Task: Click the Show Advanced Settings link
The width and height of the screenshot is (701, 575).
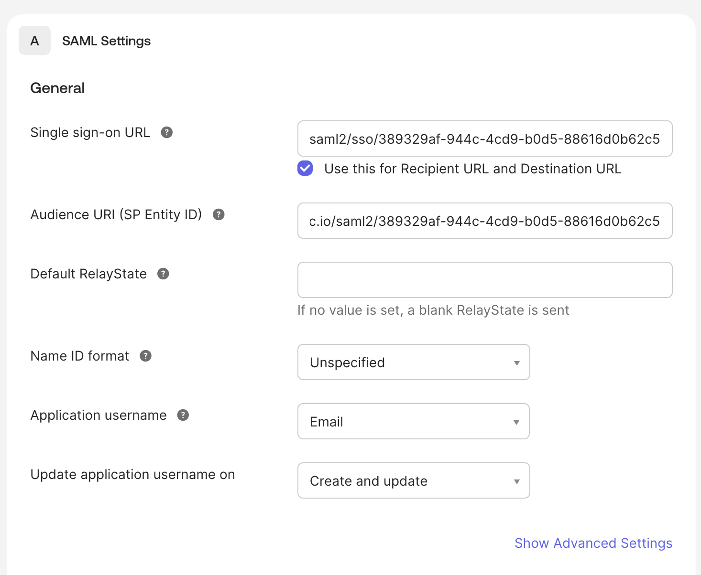Action: (x=593, y=543)
